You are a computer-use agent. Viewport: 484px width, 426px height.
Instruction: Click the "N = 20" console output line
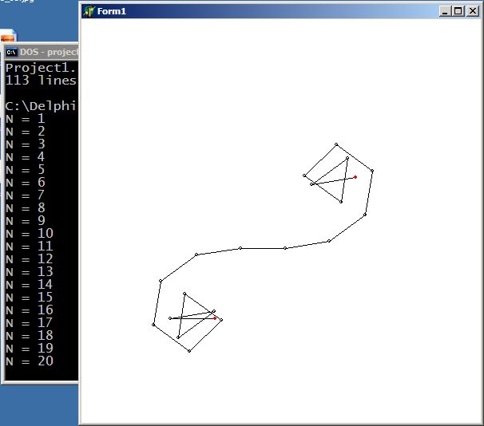point(30,361)
